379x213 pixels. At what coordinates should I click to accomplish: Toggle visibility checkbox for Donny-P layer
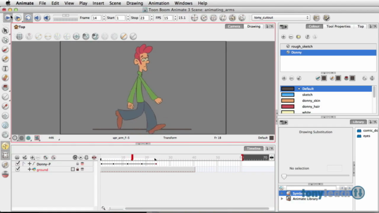coord(17,163)
